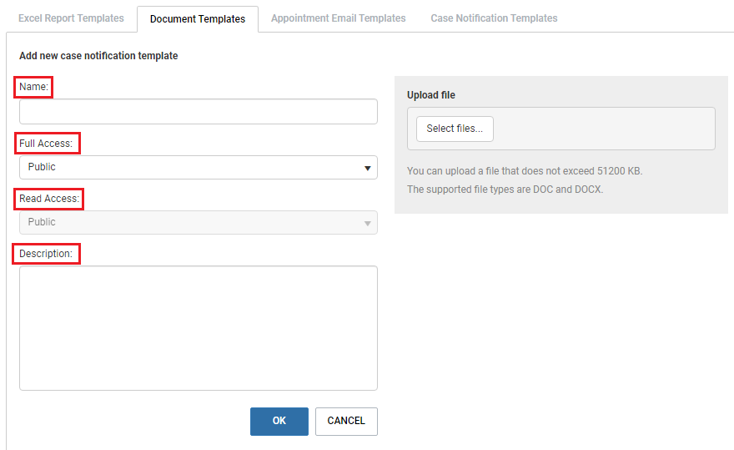Screen dimensions: 734x450
Task: Switch to the Excel Report Templates tab
Action: [71, 18]
